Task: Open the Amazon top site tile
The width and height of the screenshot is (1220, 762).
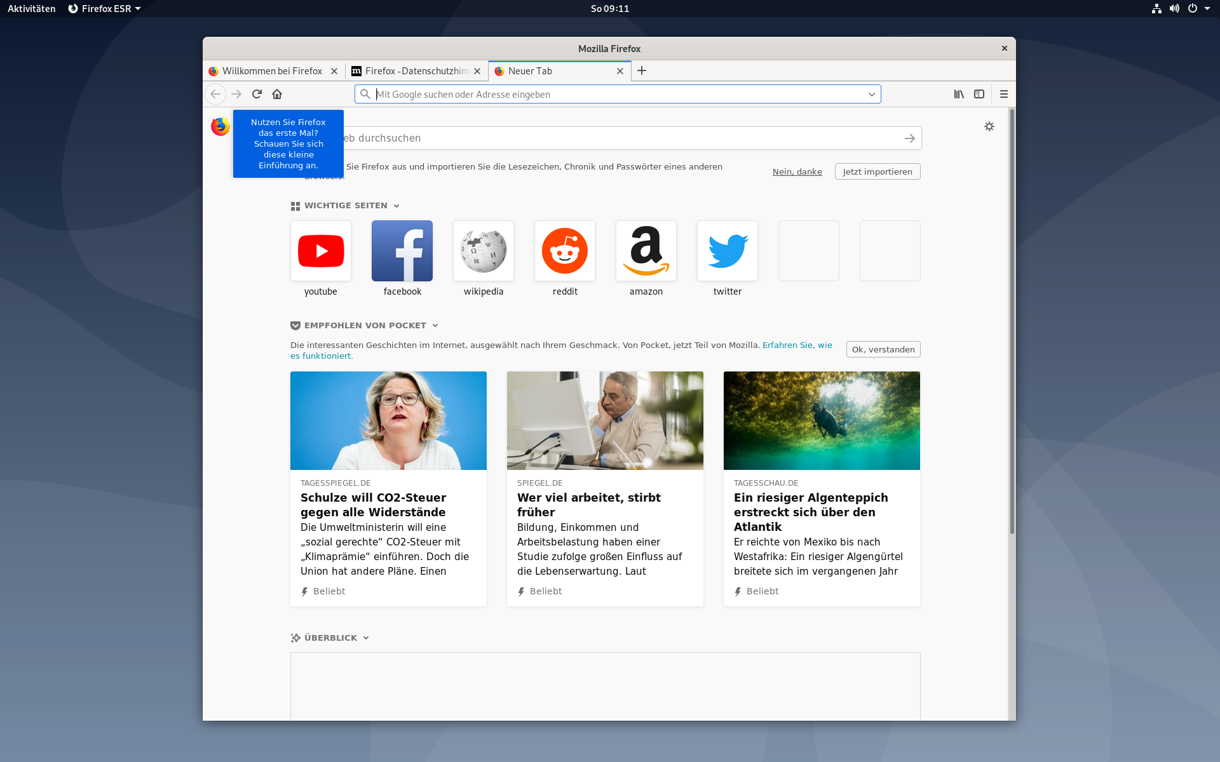Action: (x=646, y=251)
